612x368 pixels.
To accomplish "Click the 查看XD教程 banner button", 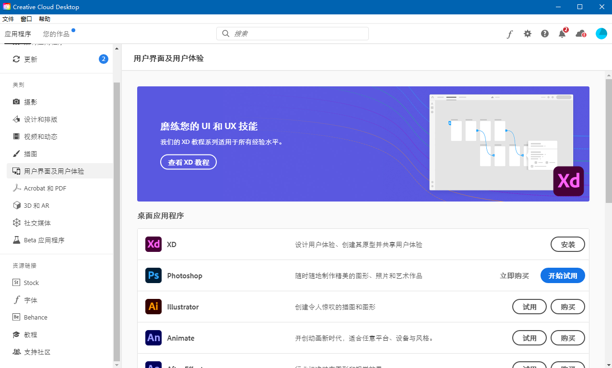I will [188, 162].
